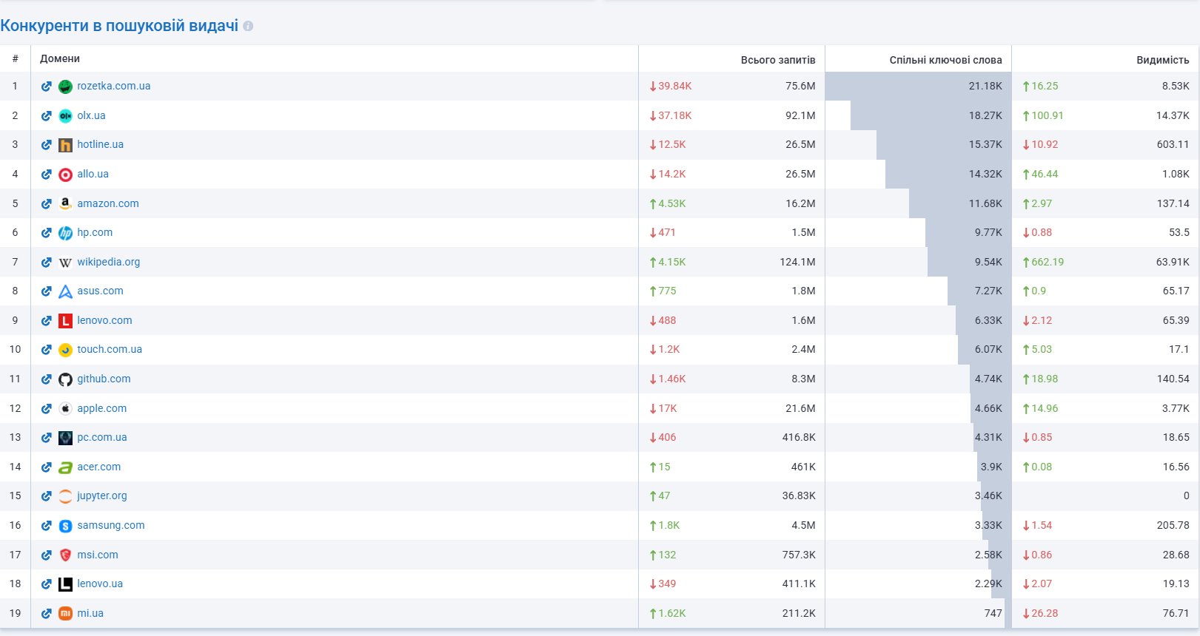
Task: Open the samsung.com domain link
Action: 111,525
